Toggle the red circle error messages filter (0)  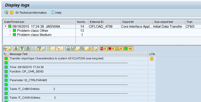(x=111, y=49)
